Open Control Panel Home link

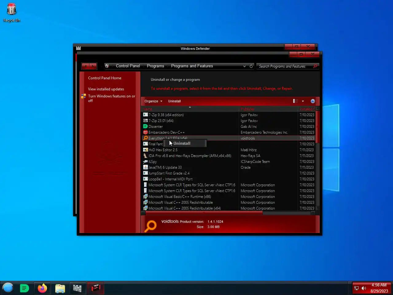click(x=105, y=78)
